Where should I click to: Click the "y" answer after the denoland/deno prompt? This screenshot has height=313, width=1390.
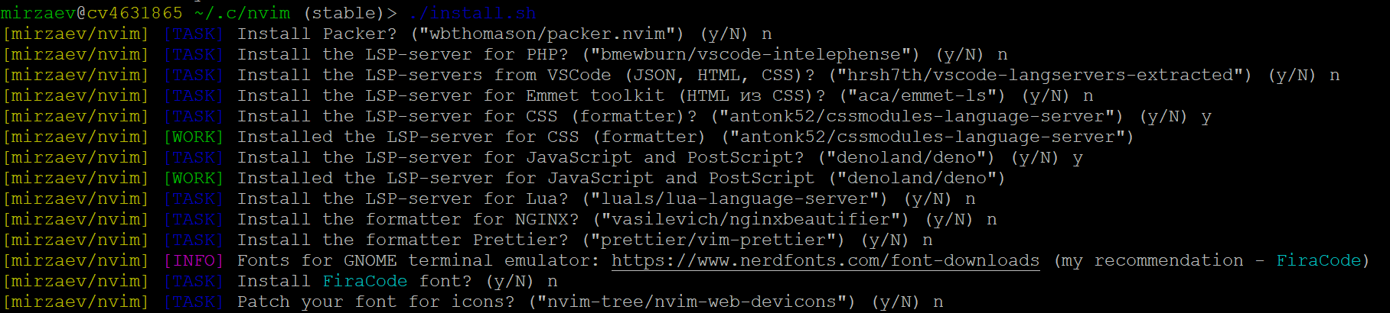point(1077,158)
